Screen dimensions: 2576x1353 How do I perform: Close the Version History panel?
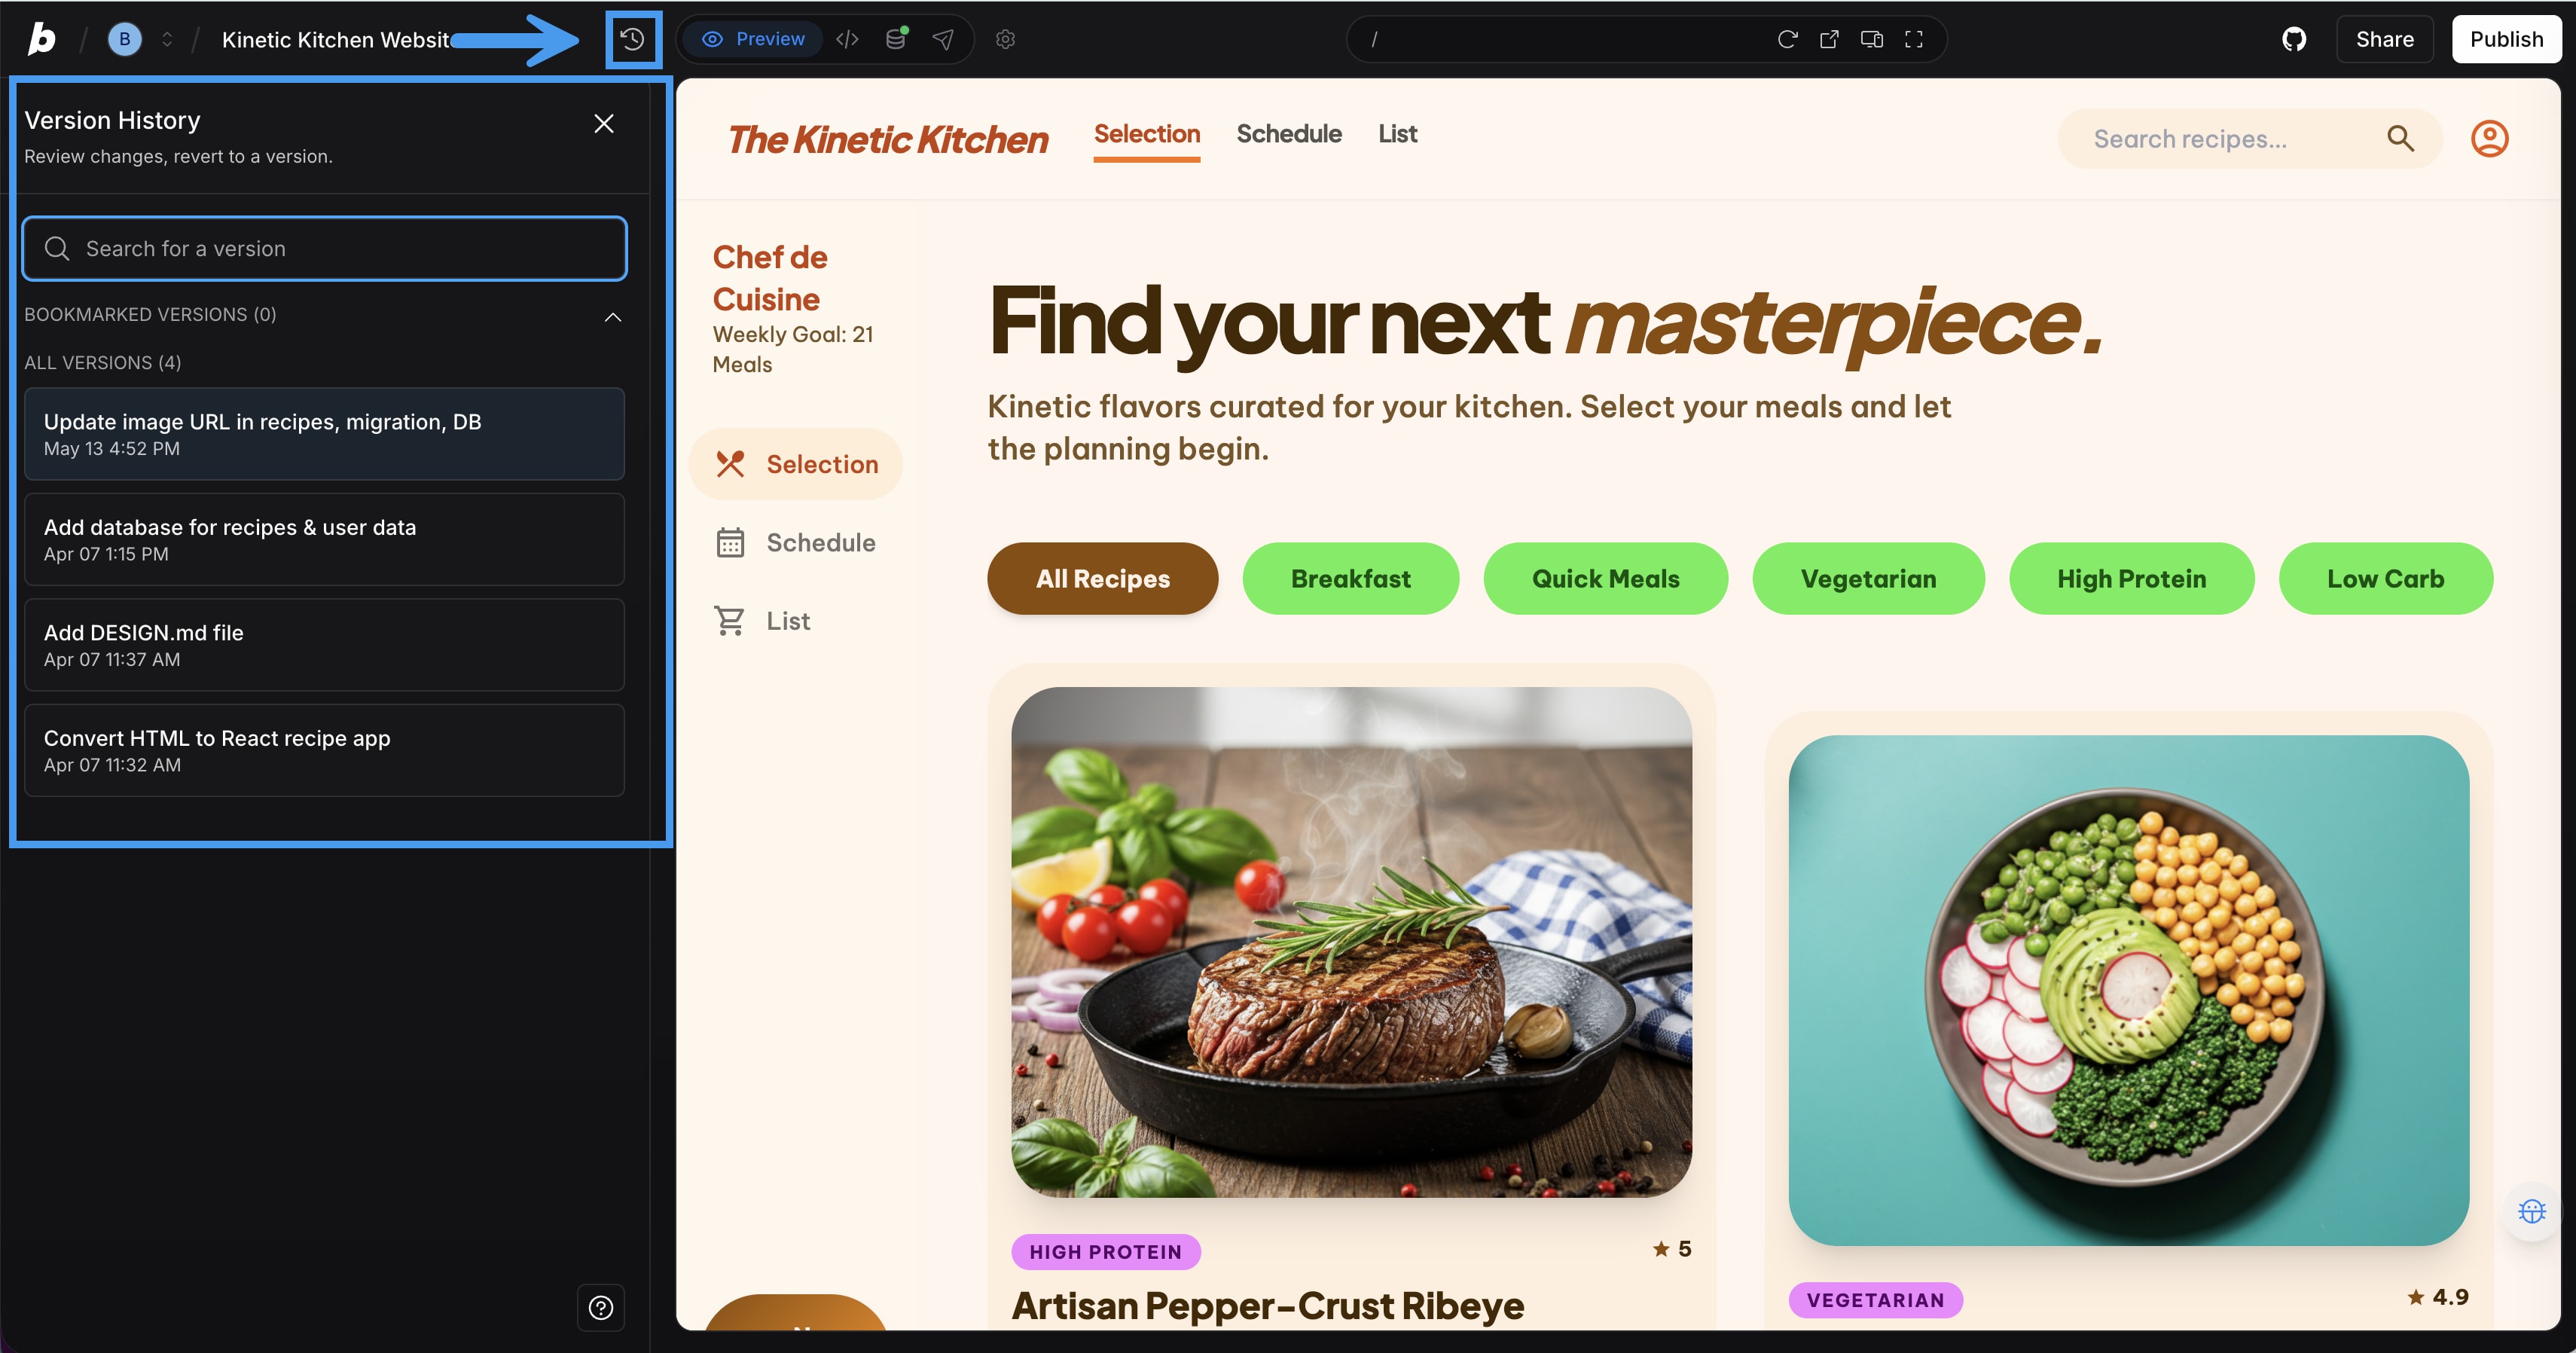click(x=604, y=123)
